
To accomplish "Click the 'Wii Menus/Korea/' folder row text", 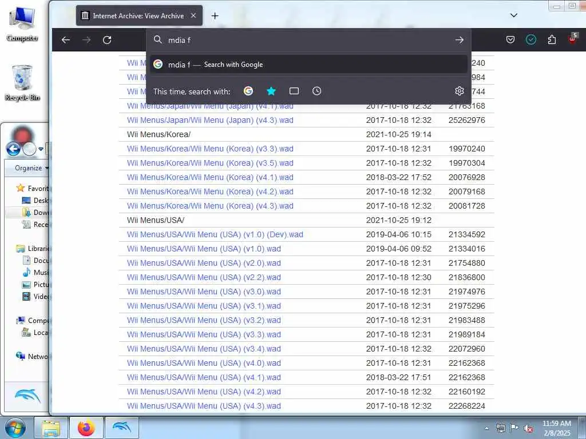I will (x=159, y=134).
